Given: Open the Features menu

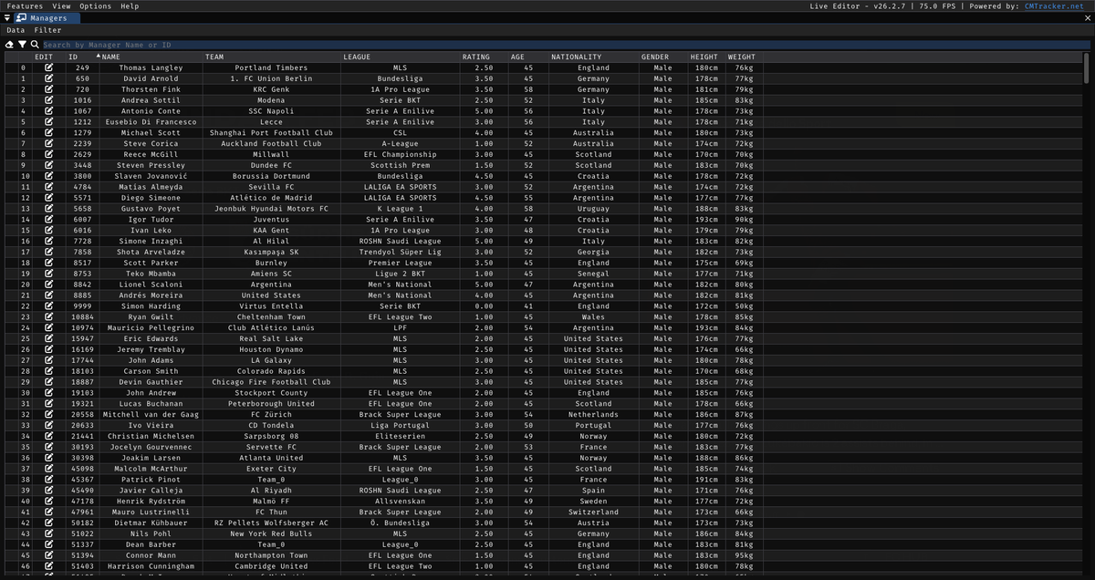Looking at the screenshot, I should (24, 5).
